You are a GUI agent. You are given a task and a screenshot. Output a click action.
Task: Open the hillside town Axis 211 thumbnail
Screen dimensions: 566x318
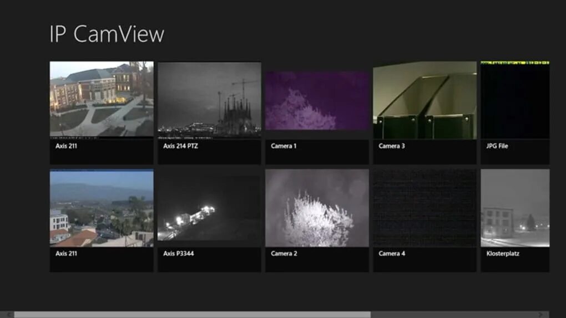pos(102,208)
